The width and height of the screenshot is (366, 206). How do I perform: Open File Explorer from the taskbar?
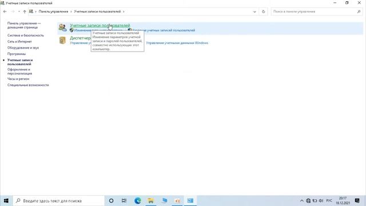point(151,201)
